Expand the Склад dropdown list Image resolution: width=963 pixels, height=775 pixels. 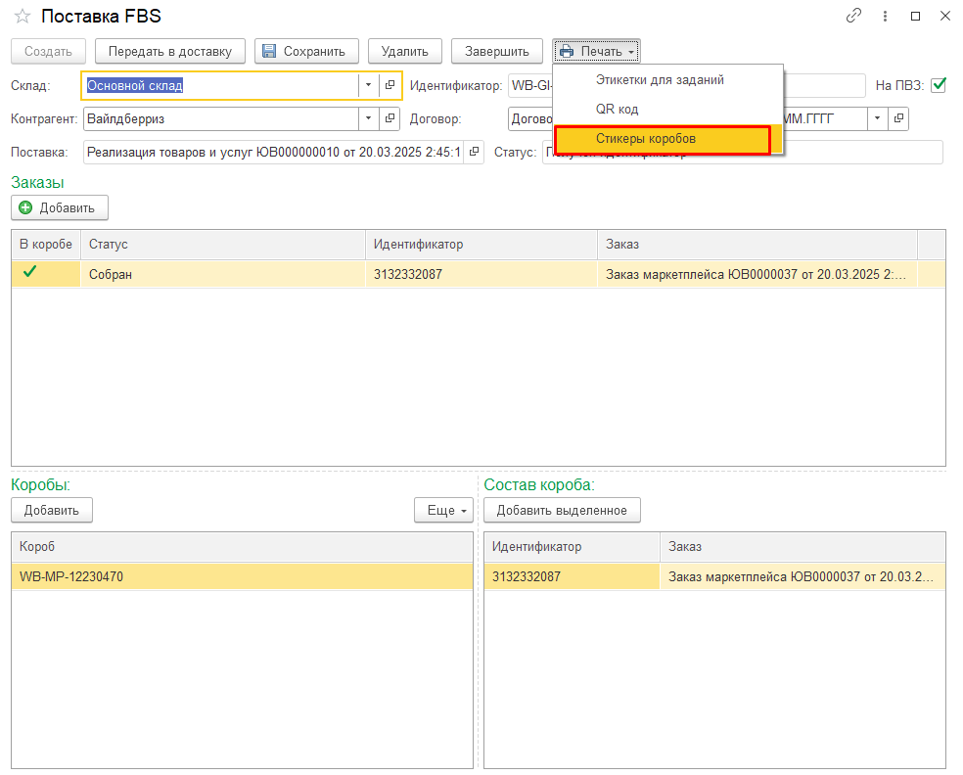(369, 85)
